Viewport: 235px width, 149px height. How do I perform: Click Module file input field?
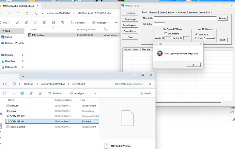(185, 18)
